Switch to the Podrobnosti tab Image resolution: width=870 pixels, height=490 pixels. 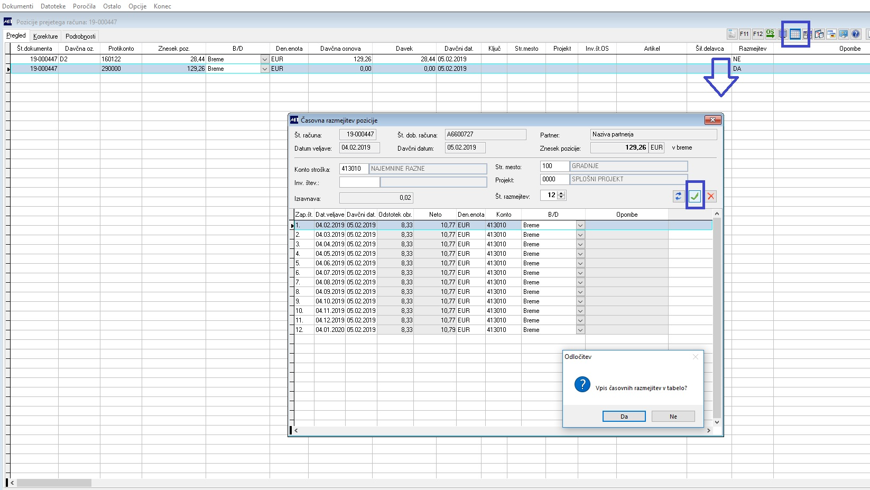(80, 36)
